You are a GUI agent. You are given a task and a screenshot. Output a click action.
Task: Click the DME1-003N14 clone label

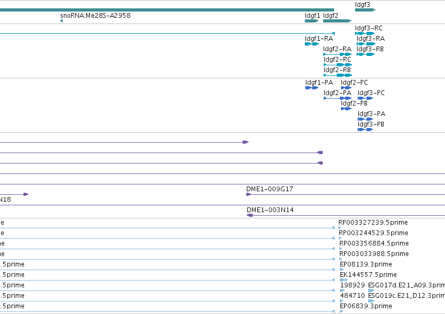[x=270, y=210]
